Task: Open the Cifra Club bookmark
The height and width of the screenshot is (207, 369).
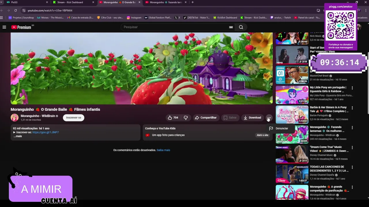Action: (x=110, y=18)
